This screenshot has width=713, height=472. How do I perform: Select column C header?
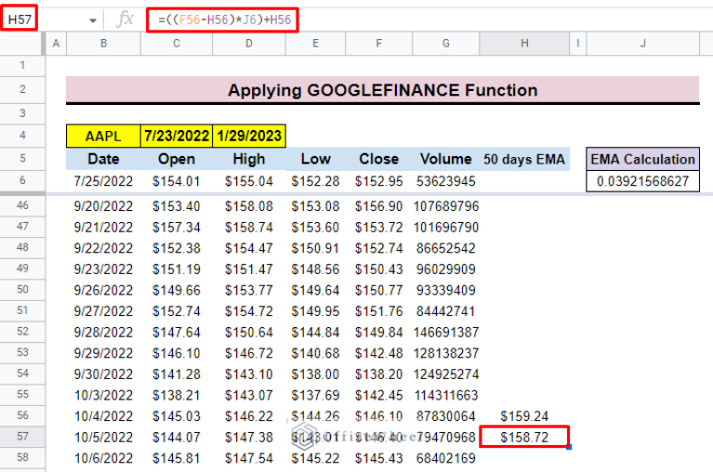177,44
